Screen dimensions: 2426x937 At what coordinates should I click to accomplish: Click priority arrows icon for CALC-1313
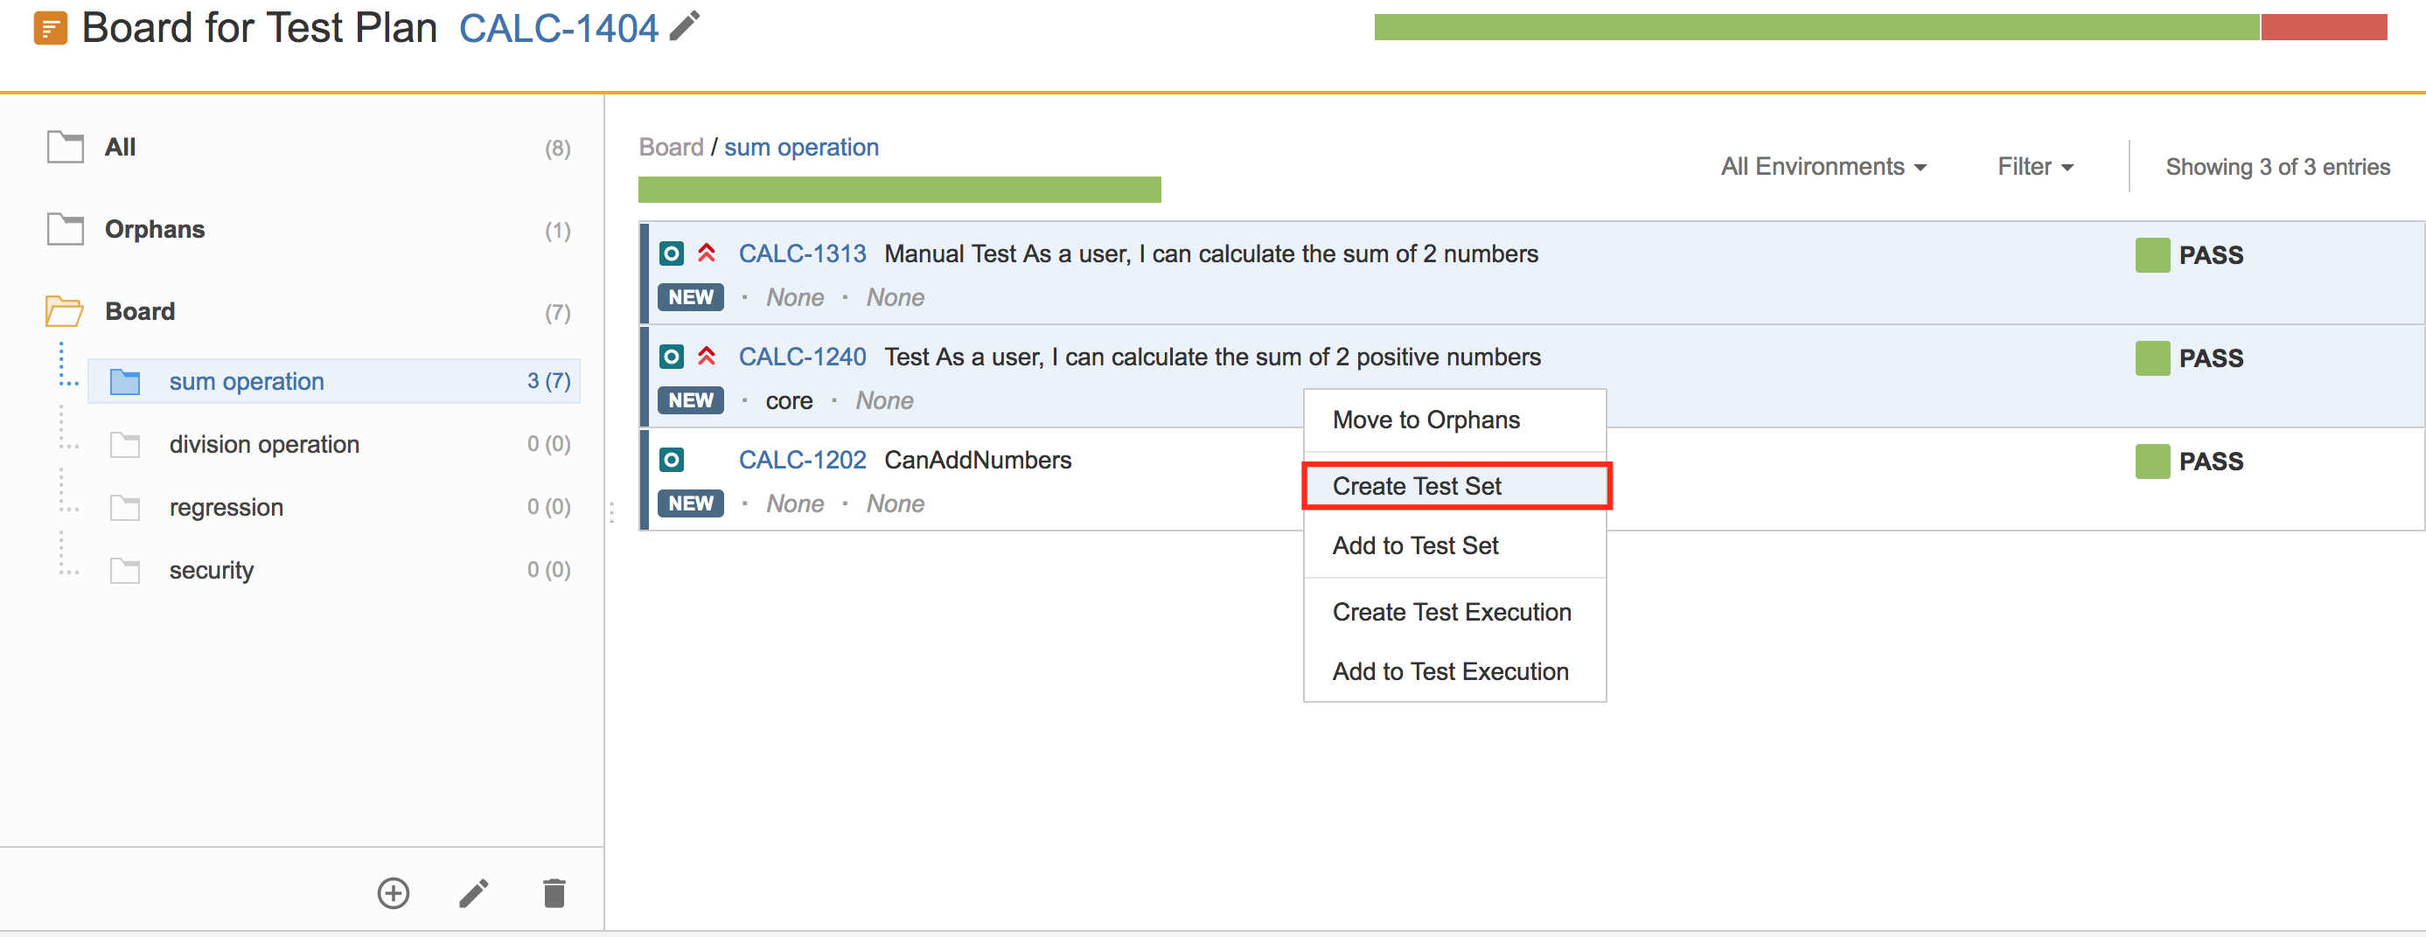tap(707, 253)
